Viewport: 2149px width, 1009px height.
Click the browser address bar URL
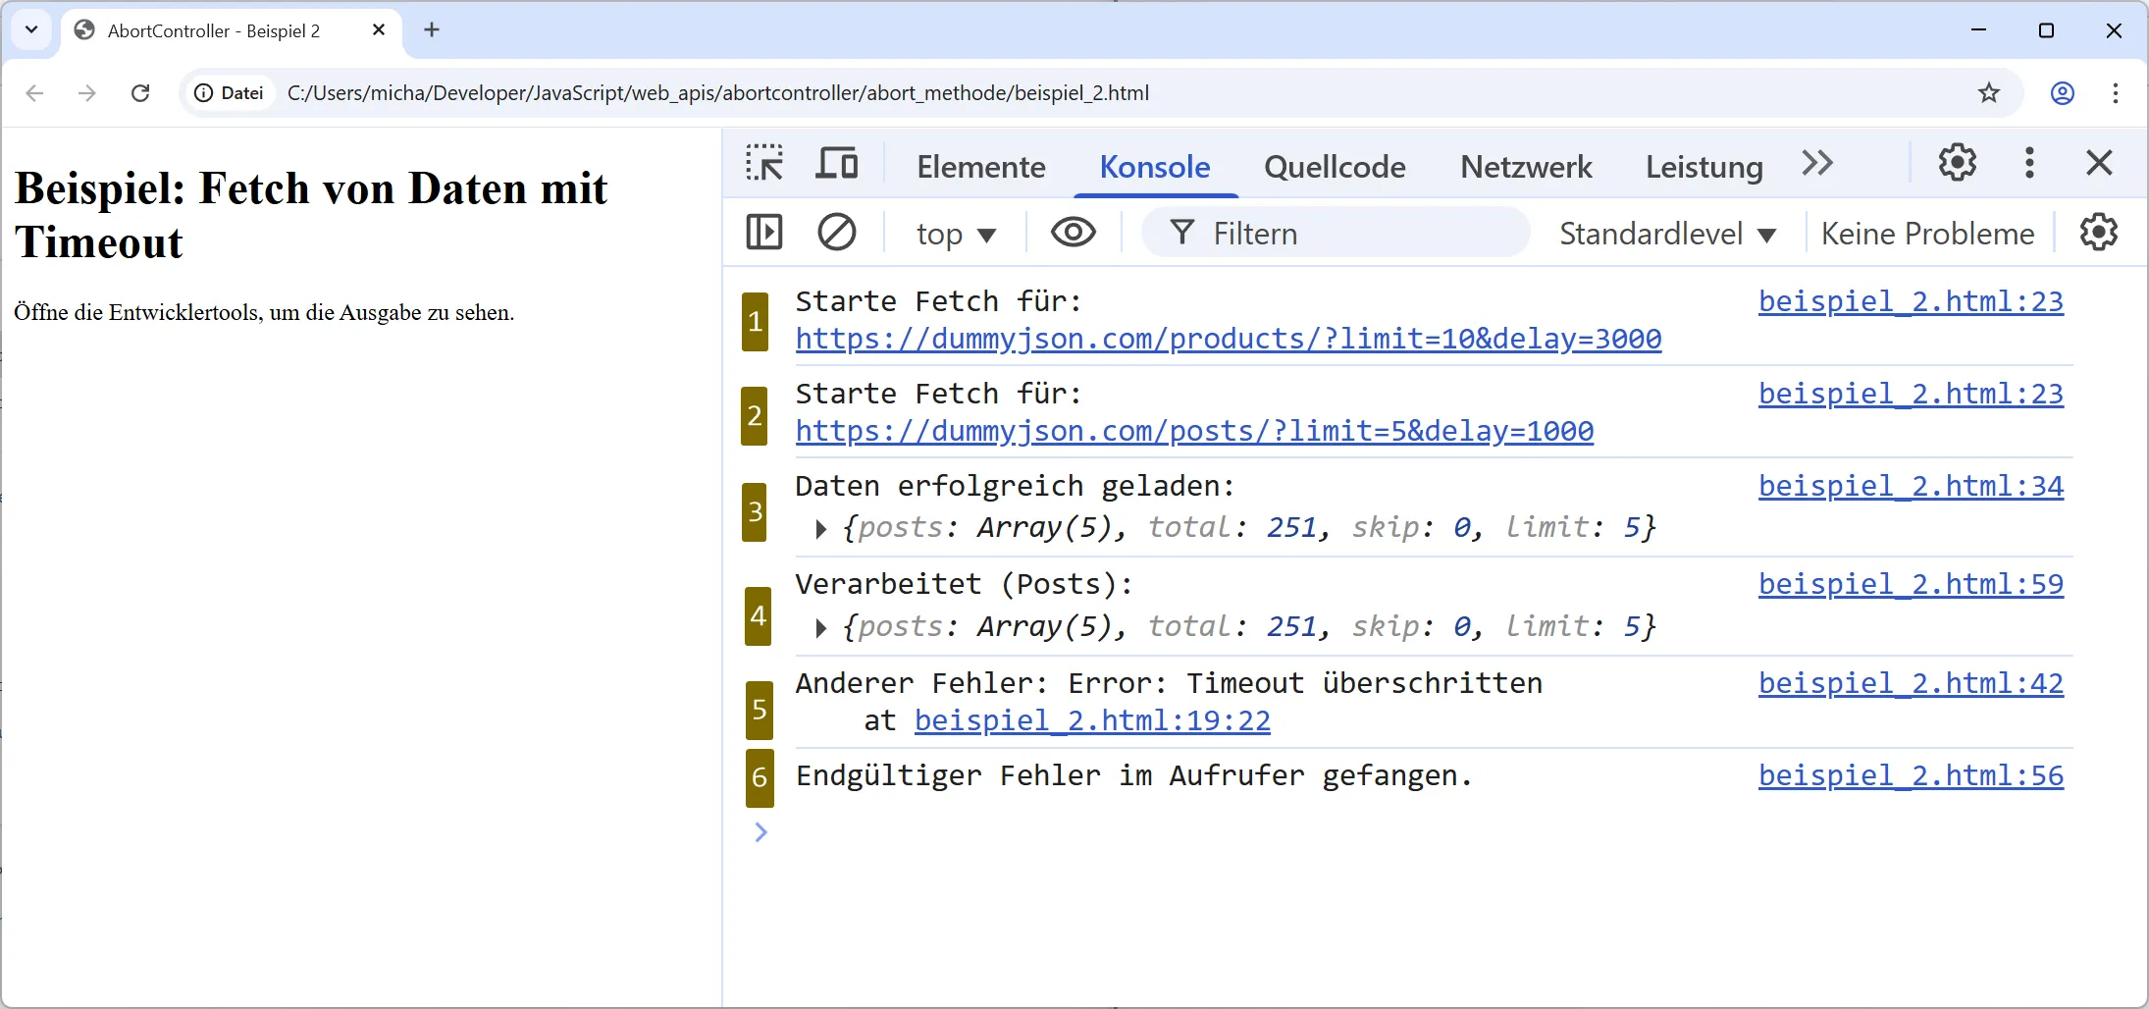click(x=717, y=93)
